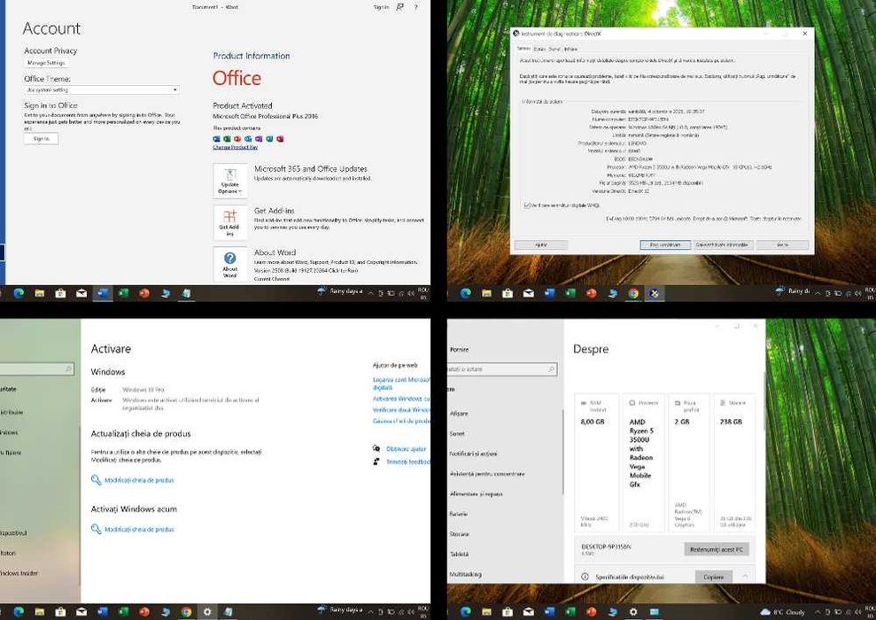The width and height of the screenshot is (876, 620).
Task: Open Tabletă in the settings sidebar
Action: pos(459,554)
